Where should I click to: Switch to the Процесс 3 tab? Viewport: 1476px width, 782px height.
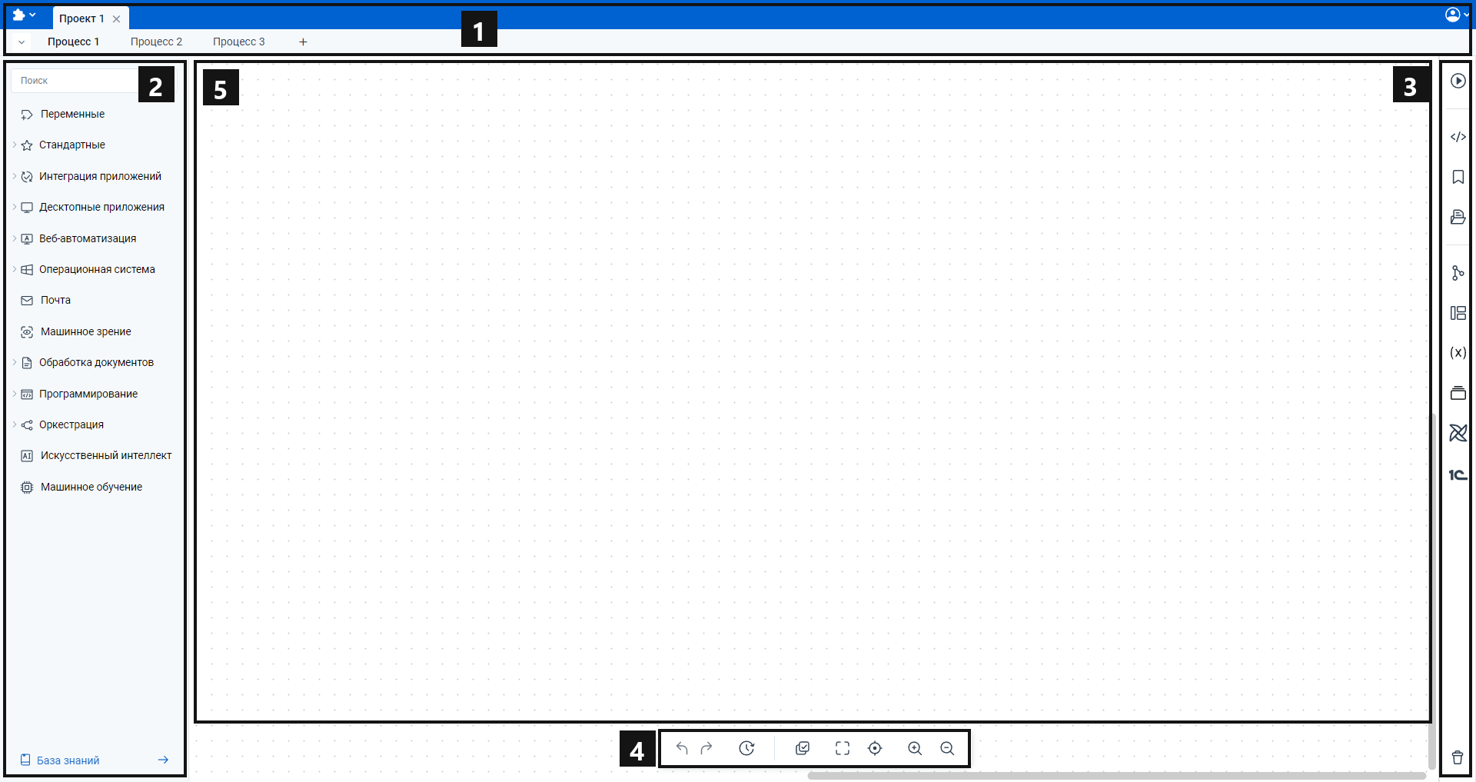(238, 42)
